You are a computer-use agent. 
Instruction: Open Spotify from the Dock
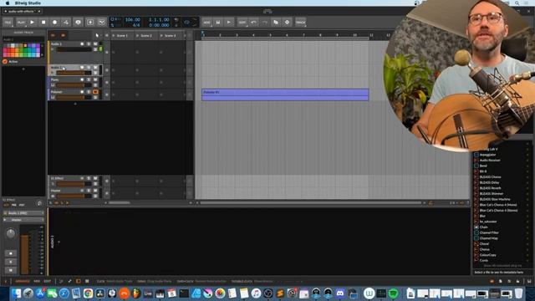point(393,293)
